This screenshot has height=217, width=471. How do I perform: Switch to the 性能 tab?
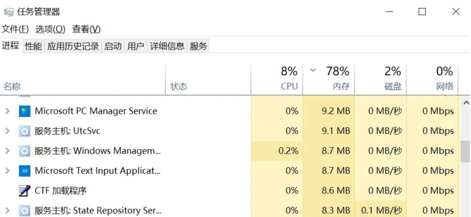33,46
